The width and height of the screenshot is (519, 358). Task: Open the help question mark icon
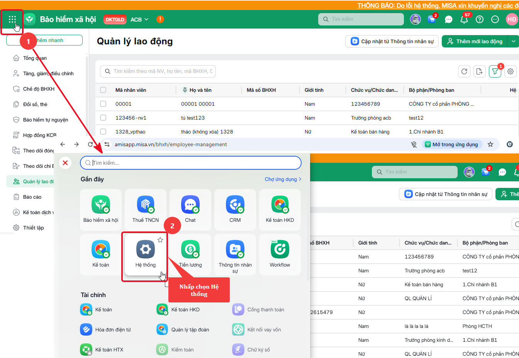480,19
